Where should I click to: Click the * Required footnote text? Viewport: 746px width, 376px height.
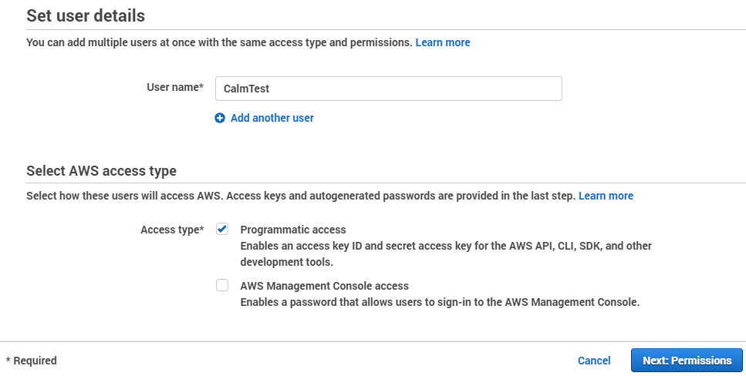pos(32,361)
